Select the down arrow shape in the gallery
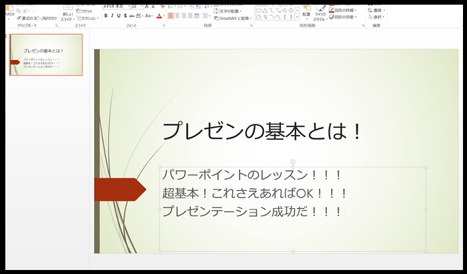The image size is (467, 274). 291,11
